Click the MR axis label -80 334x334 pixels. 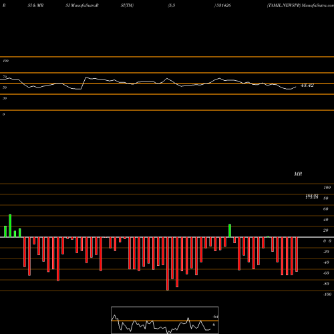(326, 284)
